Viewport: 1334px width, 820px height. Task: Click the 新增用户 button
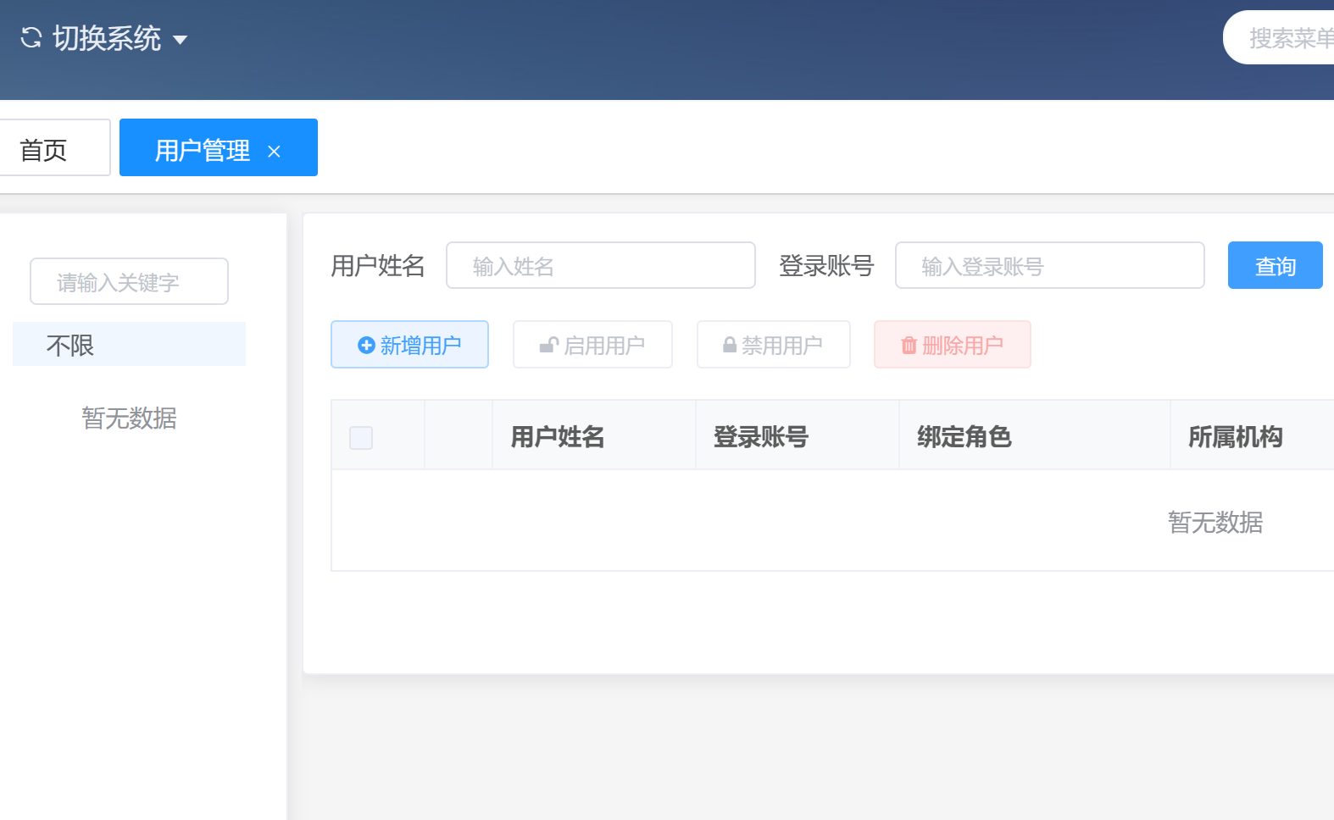point(409,344)
